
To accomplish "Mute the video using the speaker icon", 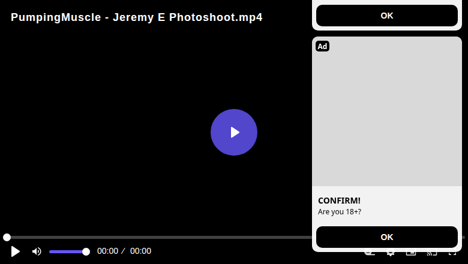I will 37,251.
